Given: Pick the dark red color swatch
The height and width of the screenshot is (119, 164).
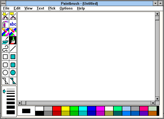Looking at the screenshot, I should [57, 113].
